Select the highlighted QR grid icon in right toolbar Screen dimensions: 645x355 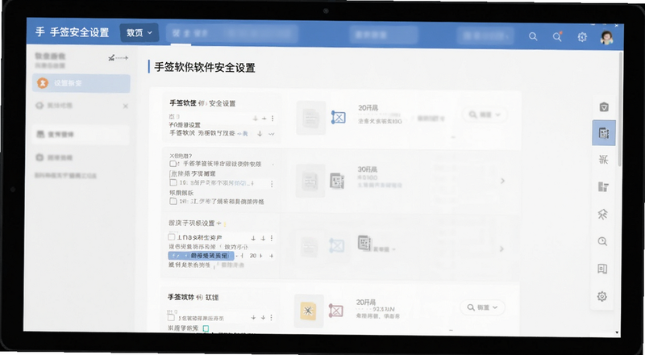[603, 133]
